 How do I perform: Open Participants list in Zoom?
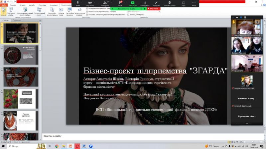pyautogui.click(x=105, y=4)
